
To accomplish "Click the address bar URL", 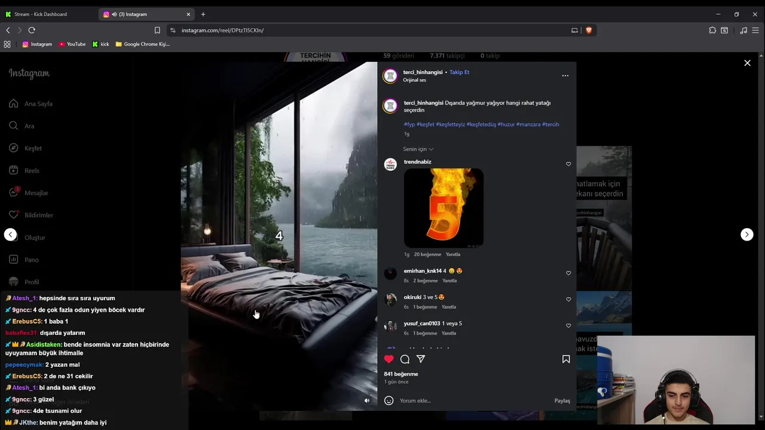I will coord(222,30).
